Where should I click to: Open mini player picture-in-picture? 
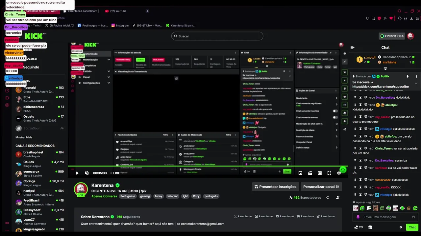tap(300, 173)
